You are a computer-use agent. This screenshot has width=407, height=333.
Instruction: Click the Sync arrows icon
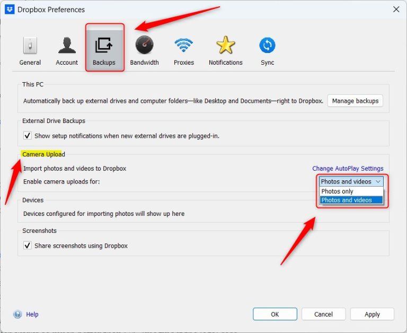267,46
